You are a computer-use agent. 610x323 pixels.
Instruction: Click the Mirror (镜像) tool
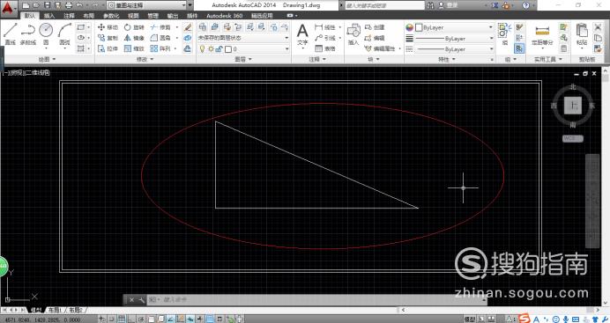coord(134,38)
